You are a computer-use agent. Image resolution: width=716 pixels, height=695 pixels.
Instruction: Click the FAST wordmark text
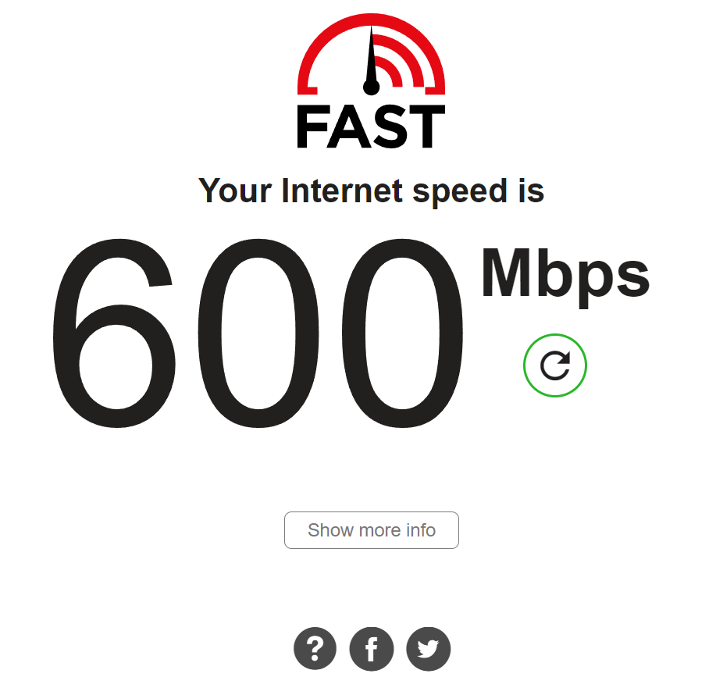point(371,126)
